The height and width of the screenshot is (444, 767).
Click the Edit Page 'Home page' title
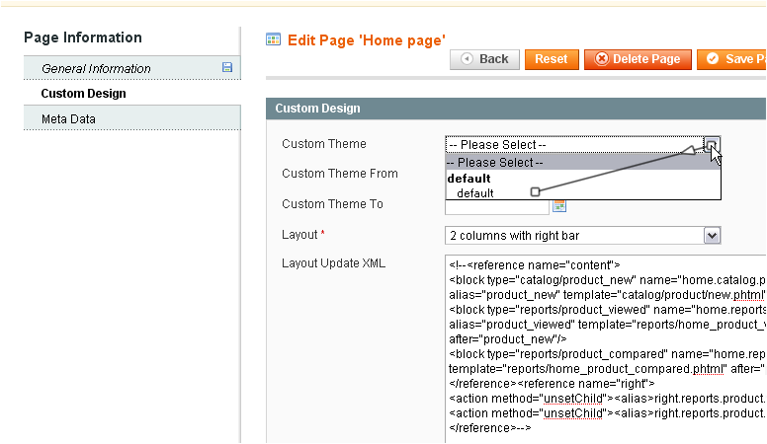point(366,40)
